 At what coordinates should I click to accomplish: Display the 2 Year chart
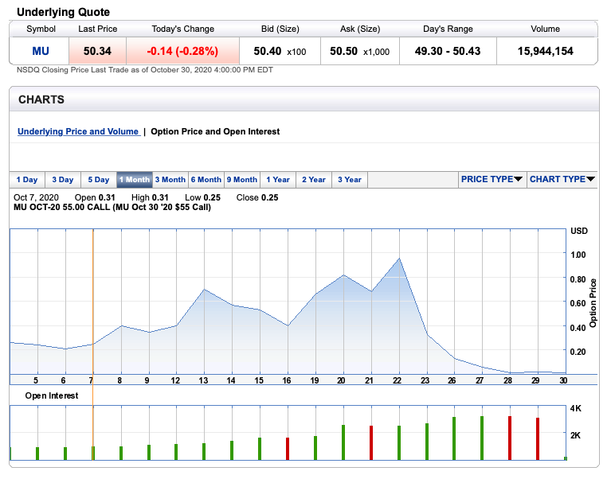314,180
